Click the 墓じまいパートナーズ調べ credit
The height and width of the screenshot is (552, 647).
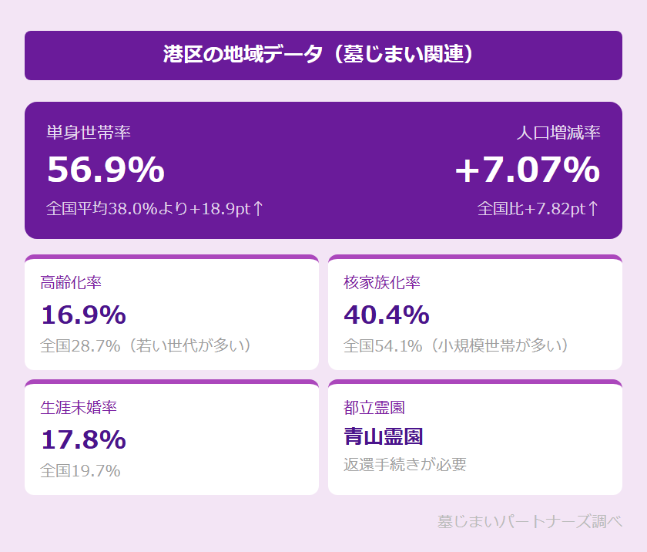(x=529, y=521)
